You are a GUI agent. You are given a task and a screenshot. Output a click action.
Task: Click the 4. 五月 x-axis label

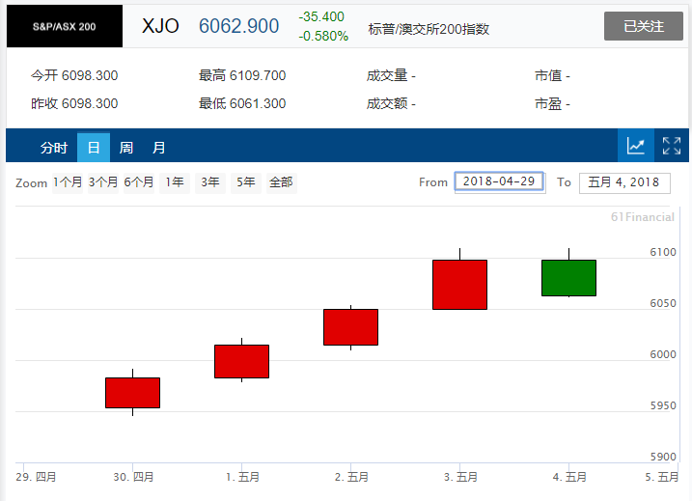(569, 477)
